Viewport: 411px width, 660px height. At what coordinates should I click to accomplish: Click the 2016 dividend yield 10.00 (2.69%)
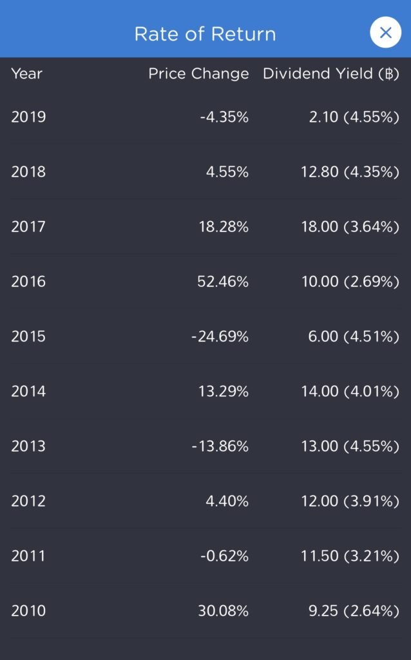pyautogui.click(x=350, y=282)
